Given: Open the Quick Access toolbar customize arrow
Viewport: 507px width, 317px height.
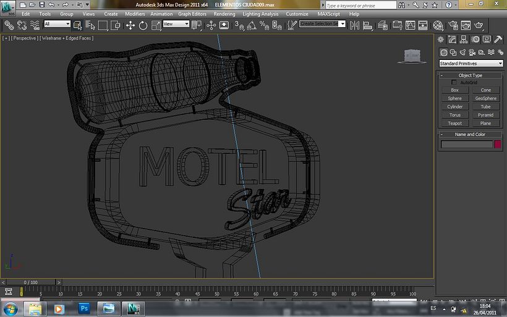Looking at the screenshot, I should click(87, 4).
